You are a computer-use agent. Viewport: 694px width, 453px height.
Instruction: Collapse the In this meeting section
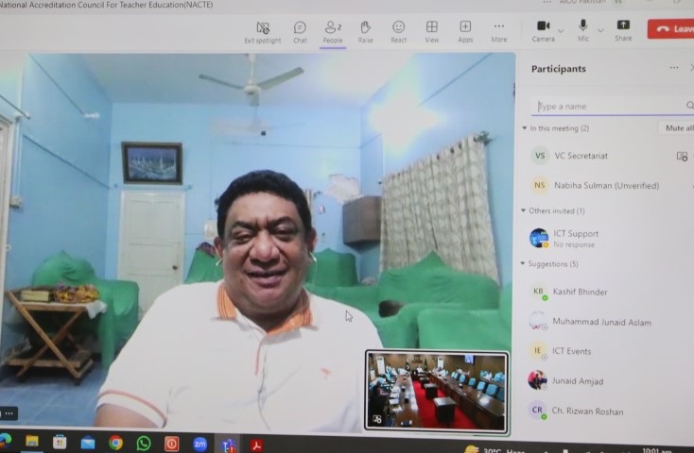coord(524,128)
